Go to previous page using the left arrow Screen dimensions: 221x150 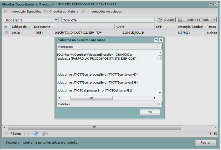[6, 134]
